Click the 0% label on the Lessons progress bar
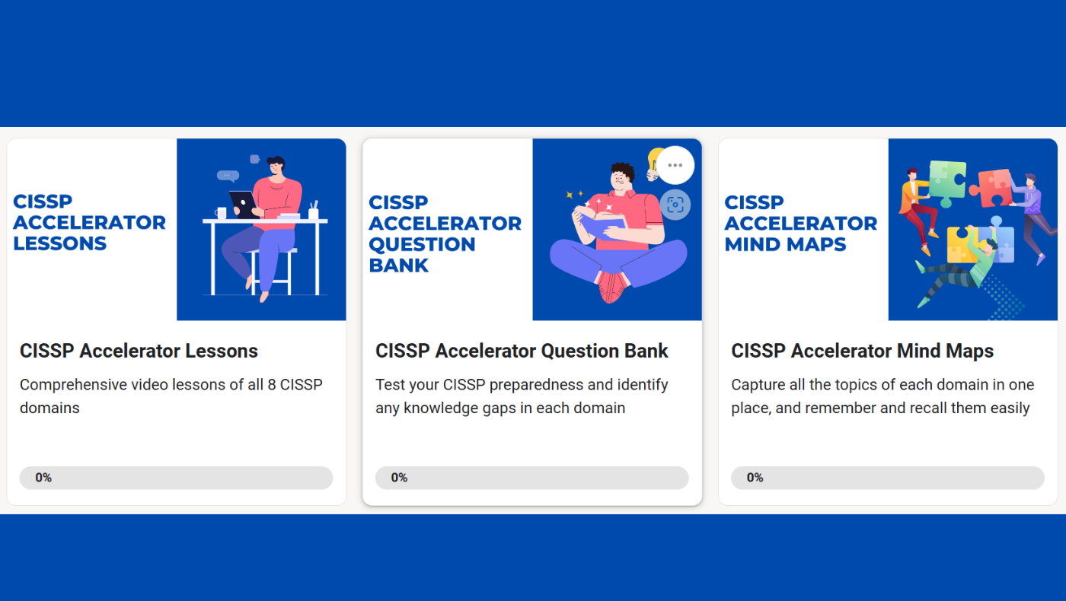 43,478
